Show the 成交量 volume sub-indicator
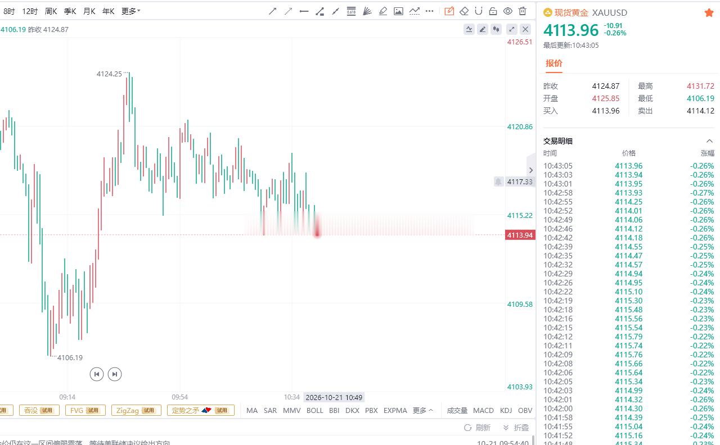The image size is (720, 445). point(457,411)
